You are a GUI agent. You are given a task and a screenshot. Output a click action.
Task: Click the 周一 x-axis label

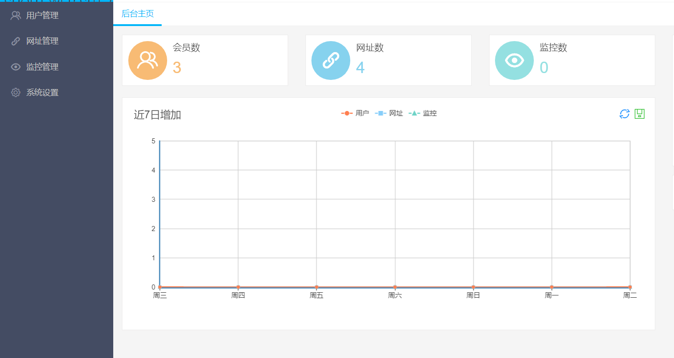click(x=552, y=295)
